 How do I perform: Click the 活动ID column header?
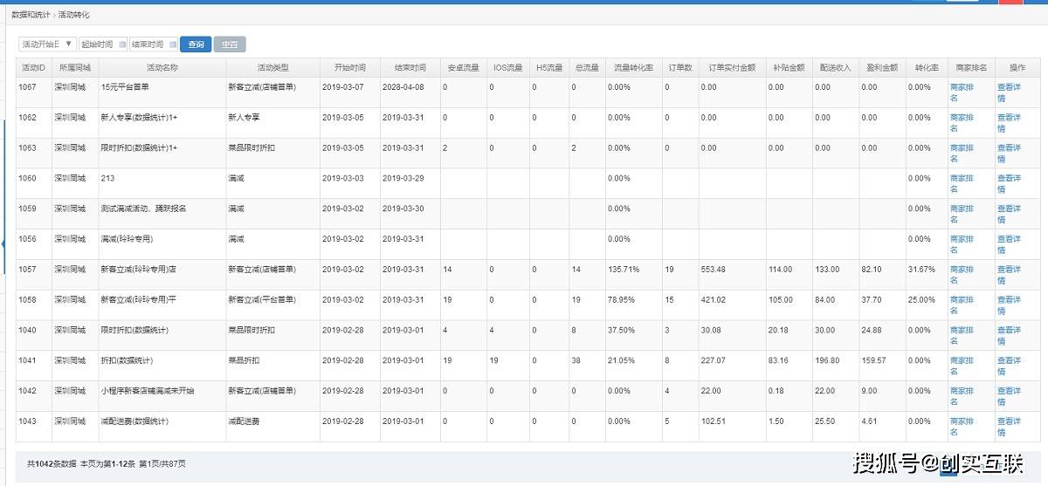tap(33, 67)
